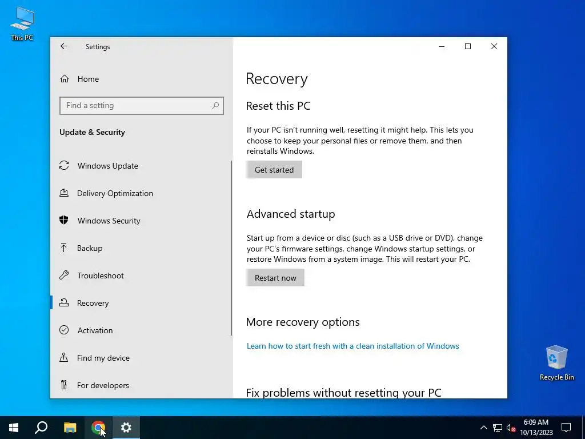The image size is (585, 439).
Task: Open the clean installation of Windows link
Action: coord(352,346)
